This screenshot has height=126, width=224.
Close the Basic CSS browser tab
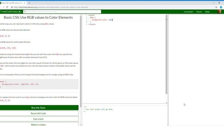click(25, 3)
